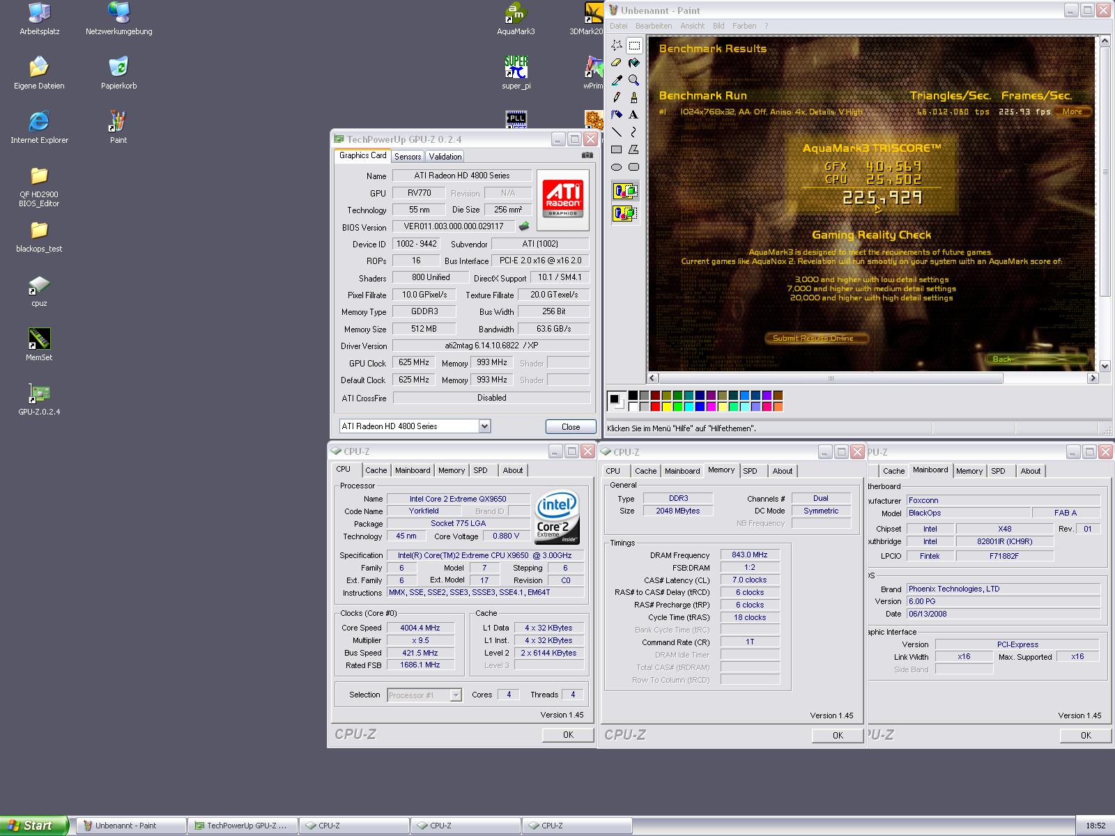The height and width of the screenshot is (836, 1115).
Task: Enable transparent selection mode in Paint
Action: [624, 213]
